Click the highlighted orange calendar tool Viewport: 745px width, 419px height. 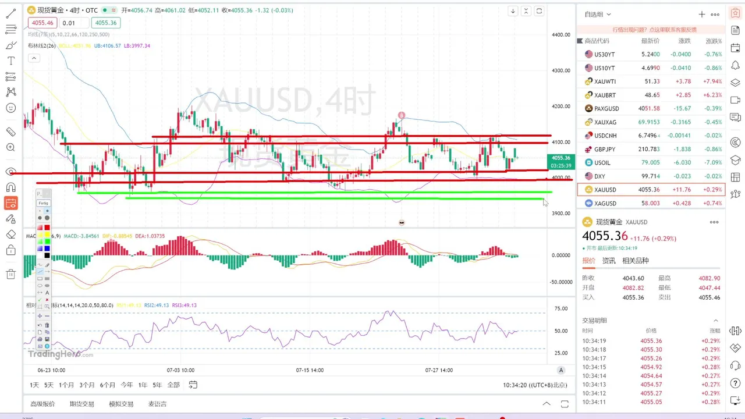[10, 203]
